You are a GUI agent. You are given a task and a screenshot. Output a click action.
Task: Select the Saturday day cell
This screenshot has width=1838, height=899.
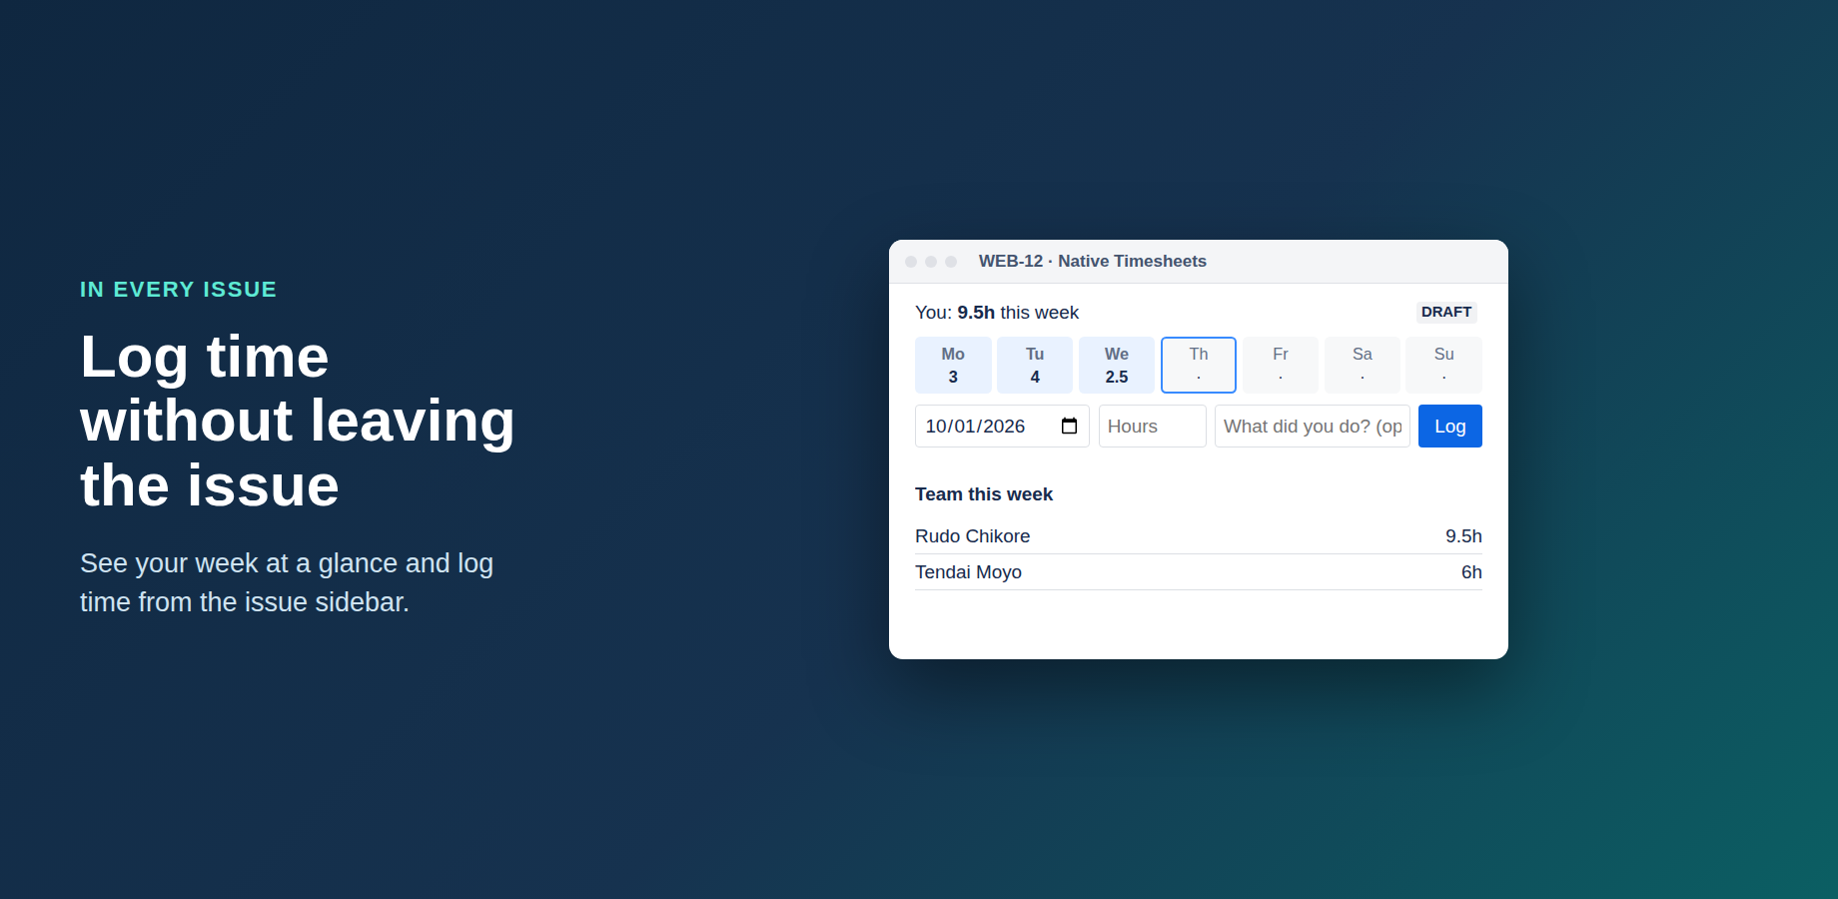1363,366
